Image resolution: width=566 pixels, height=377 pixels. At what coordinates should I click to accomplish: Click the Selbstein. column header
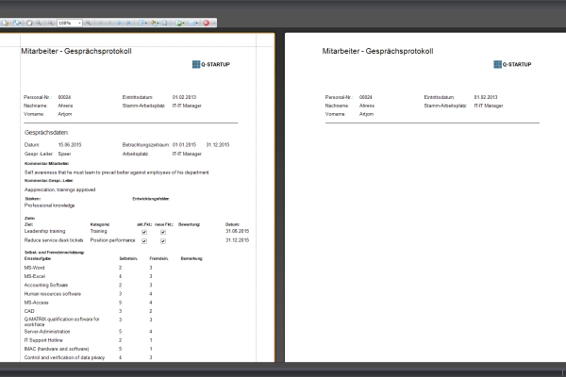(128, 258)
